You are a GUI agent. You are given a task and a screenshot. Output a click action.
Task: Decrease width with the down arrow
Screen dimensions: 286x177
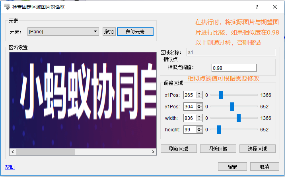point(199,120)
